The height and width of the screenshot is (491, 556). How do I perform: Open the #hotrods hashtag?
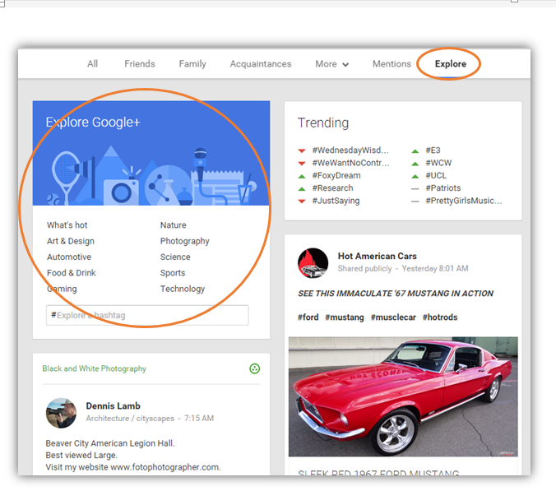click(x=440, y=317)
